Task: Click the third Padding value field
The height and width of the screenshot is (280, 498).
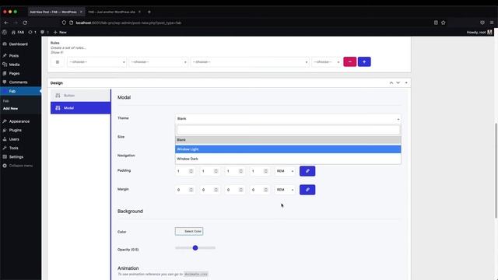Action: (235, 171)
